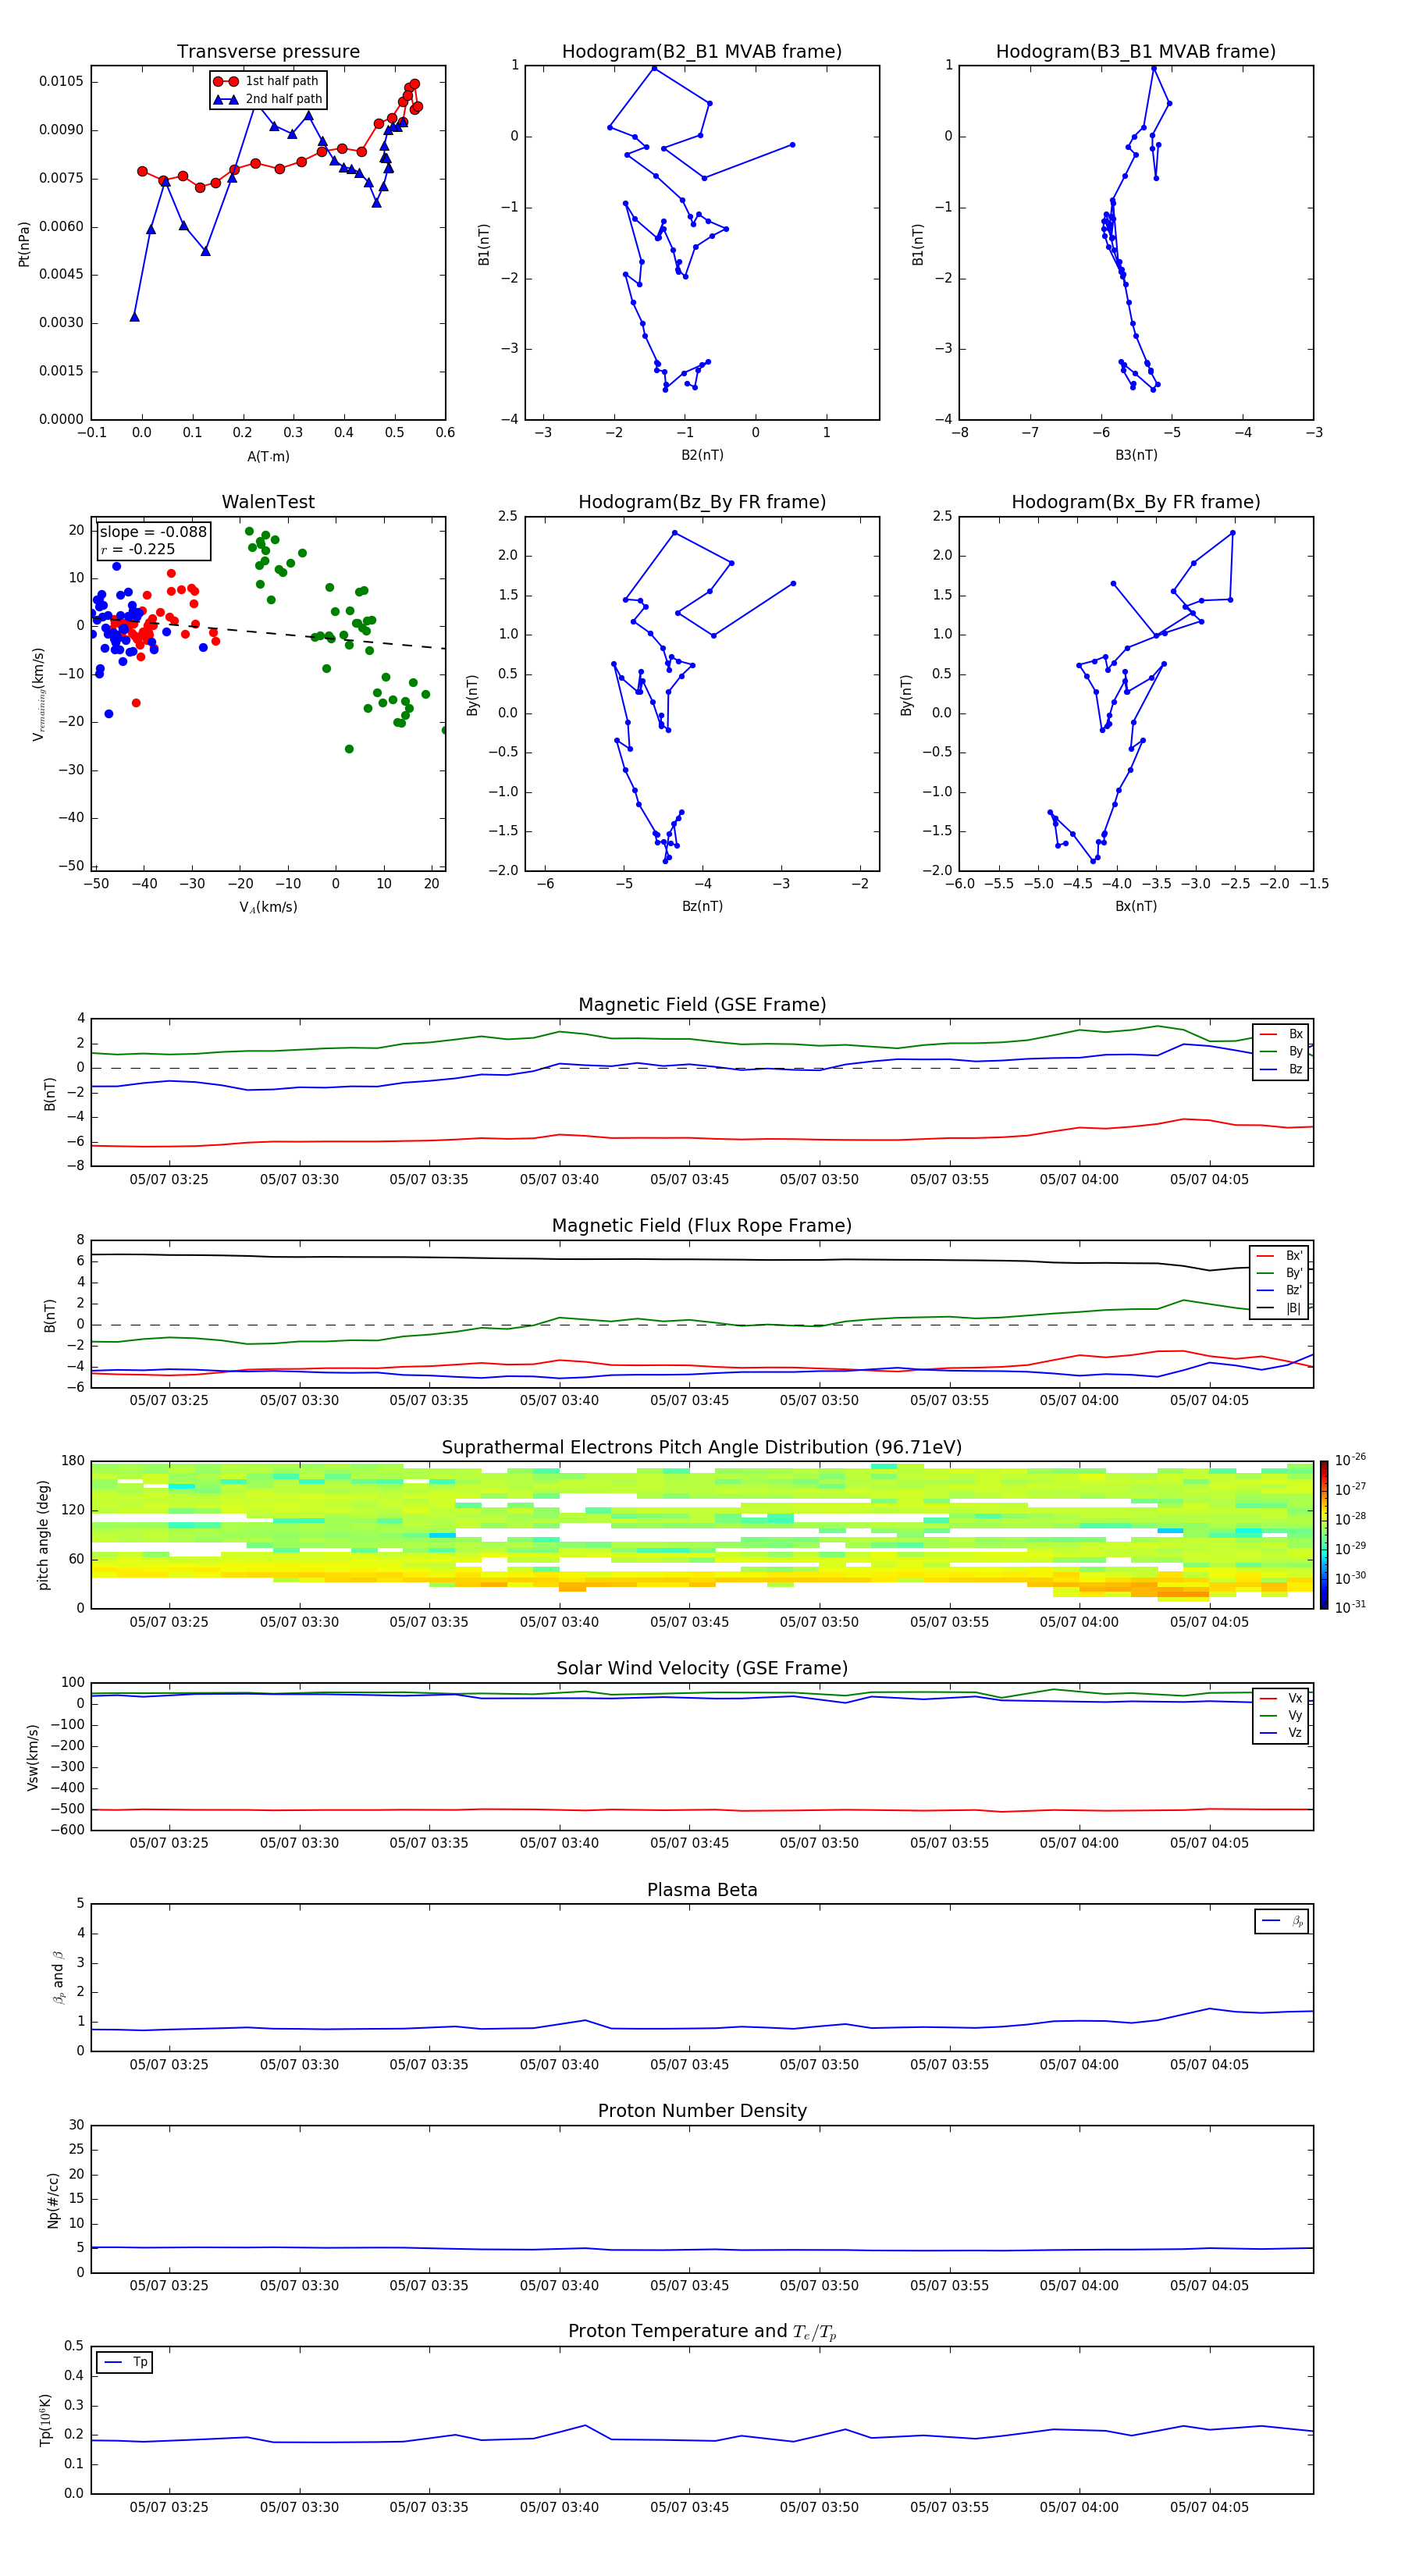The height and width of the screenshot is (2576, 1405).
Task: Click the "WalenTest" plot title
Action: pos(268,502)
